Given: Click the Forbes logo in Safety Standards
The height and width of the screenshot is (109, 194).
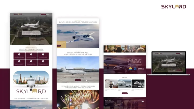Looking at the screenshot, I should pos(141,69).
